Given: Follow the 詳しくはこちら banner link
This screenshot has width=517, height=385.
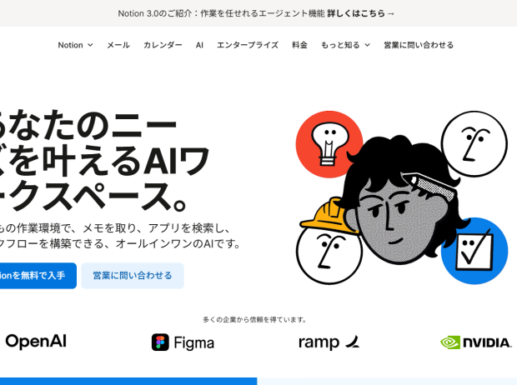Looking at the screenshot, I should pos(361,13).
